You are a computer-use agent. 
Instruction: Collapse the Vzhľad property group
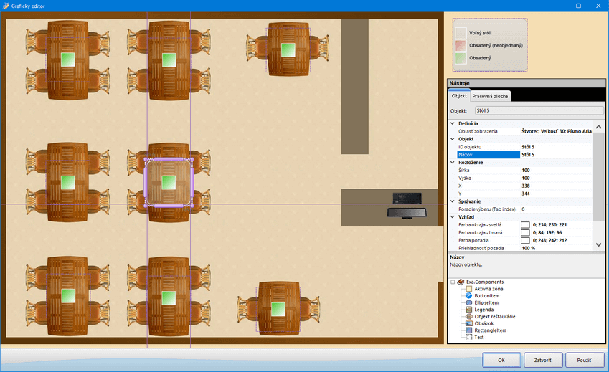[x=452, y=216]
